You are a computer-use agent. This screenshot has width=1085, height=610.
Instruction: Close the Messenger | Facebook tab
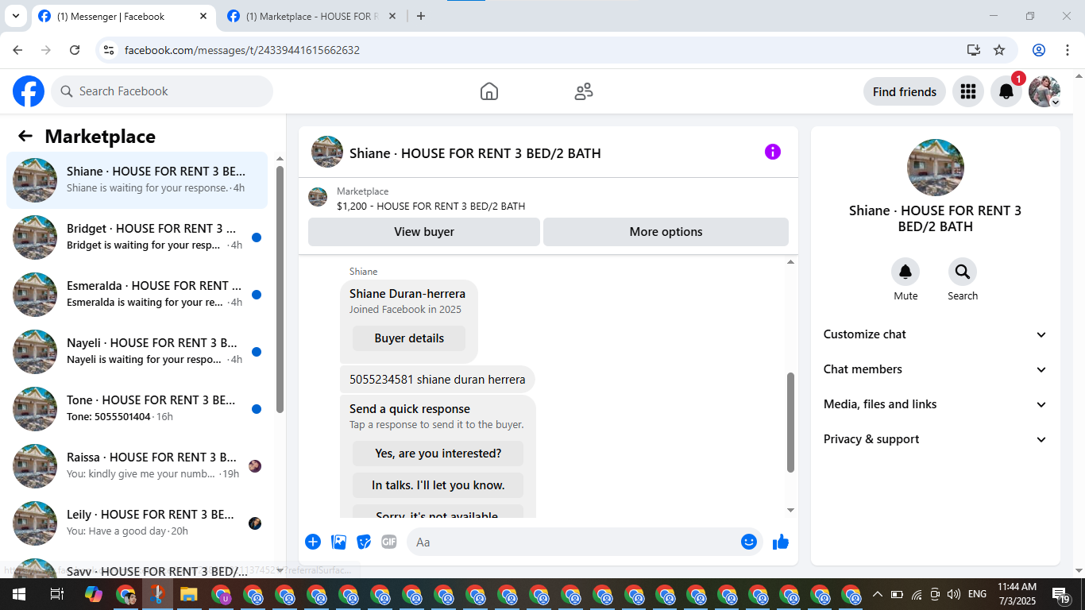point(203,16)
